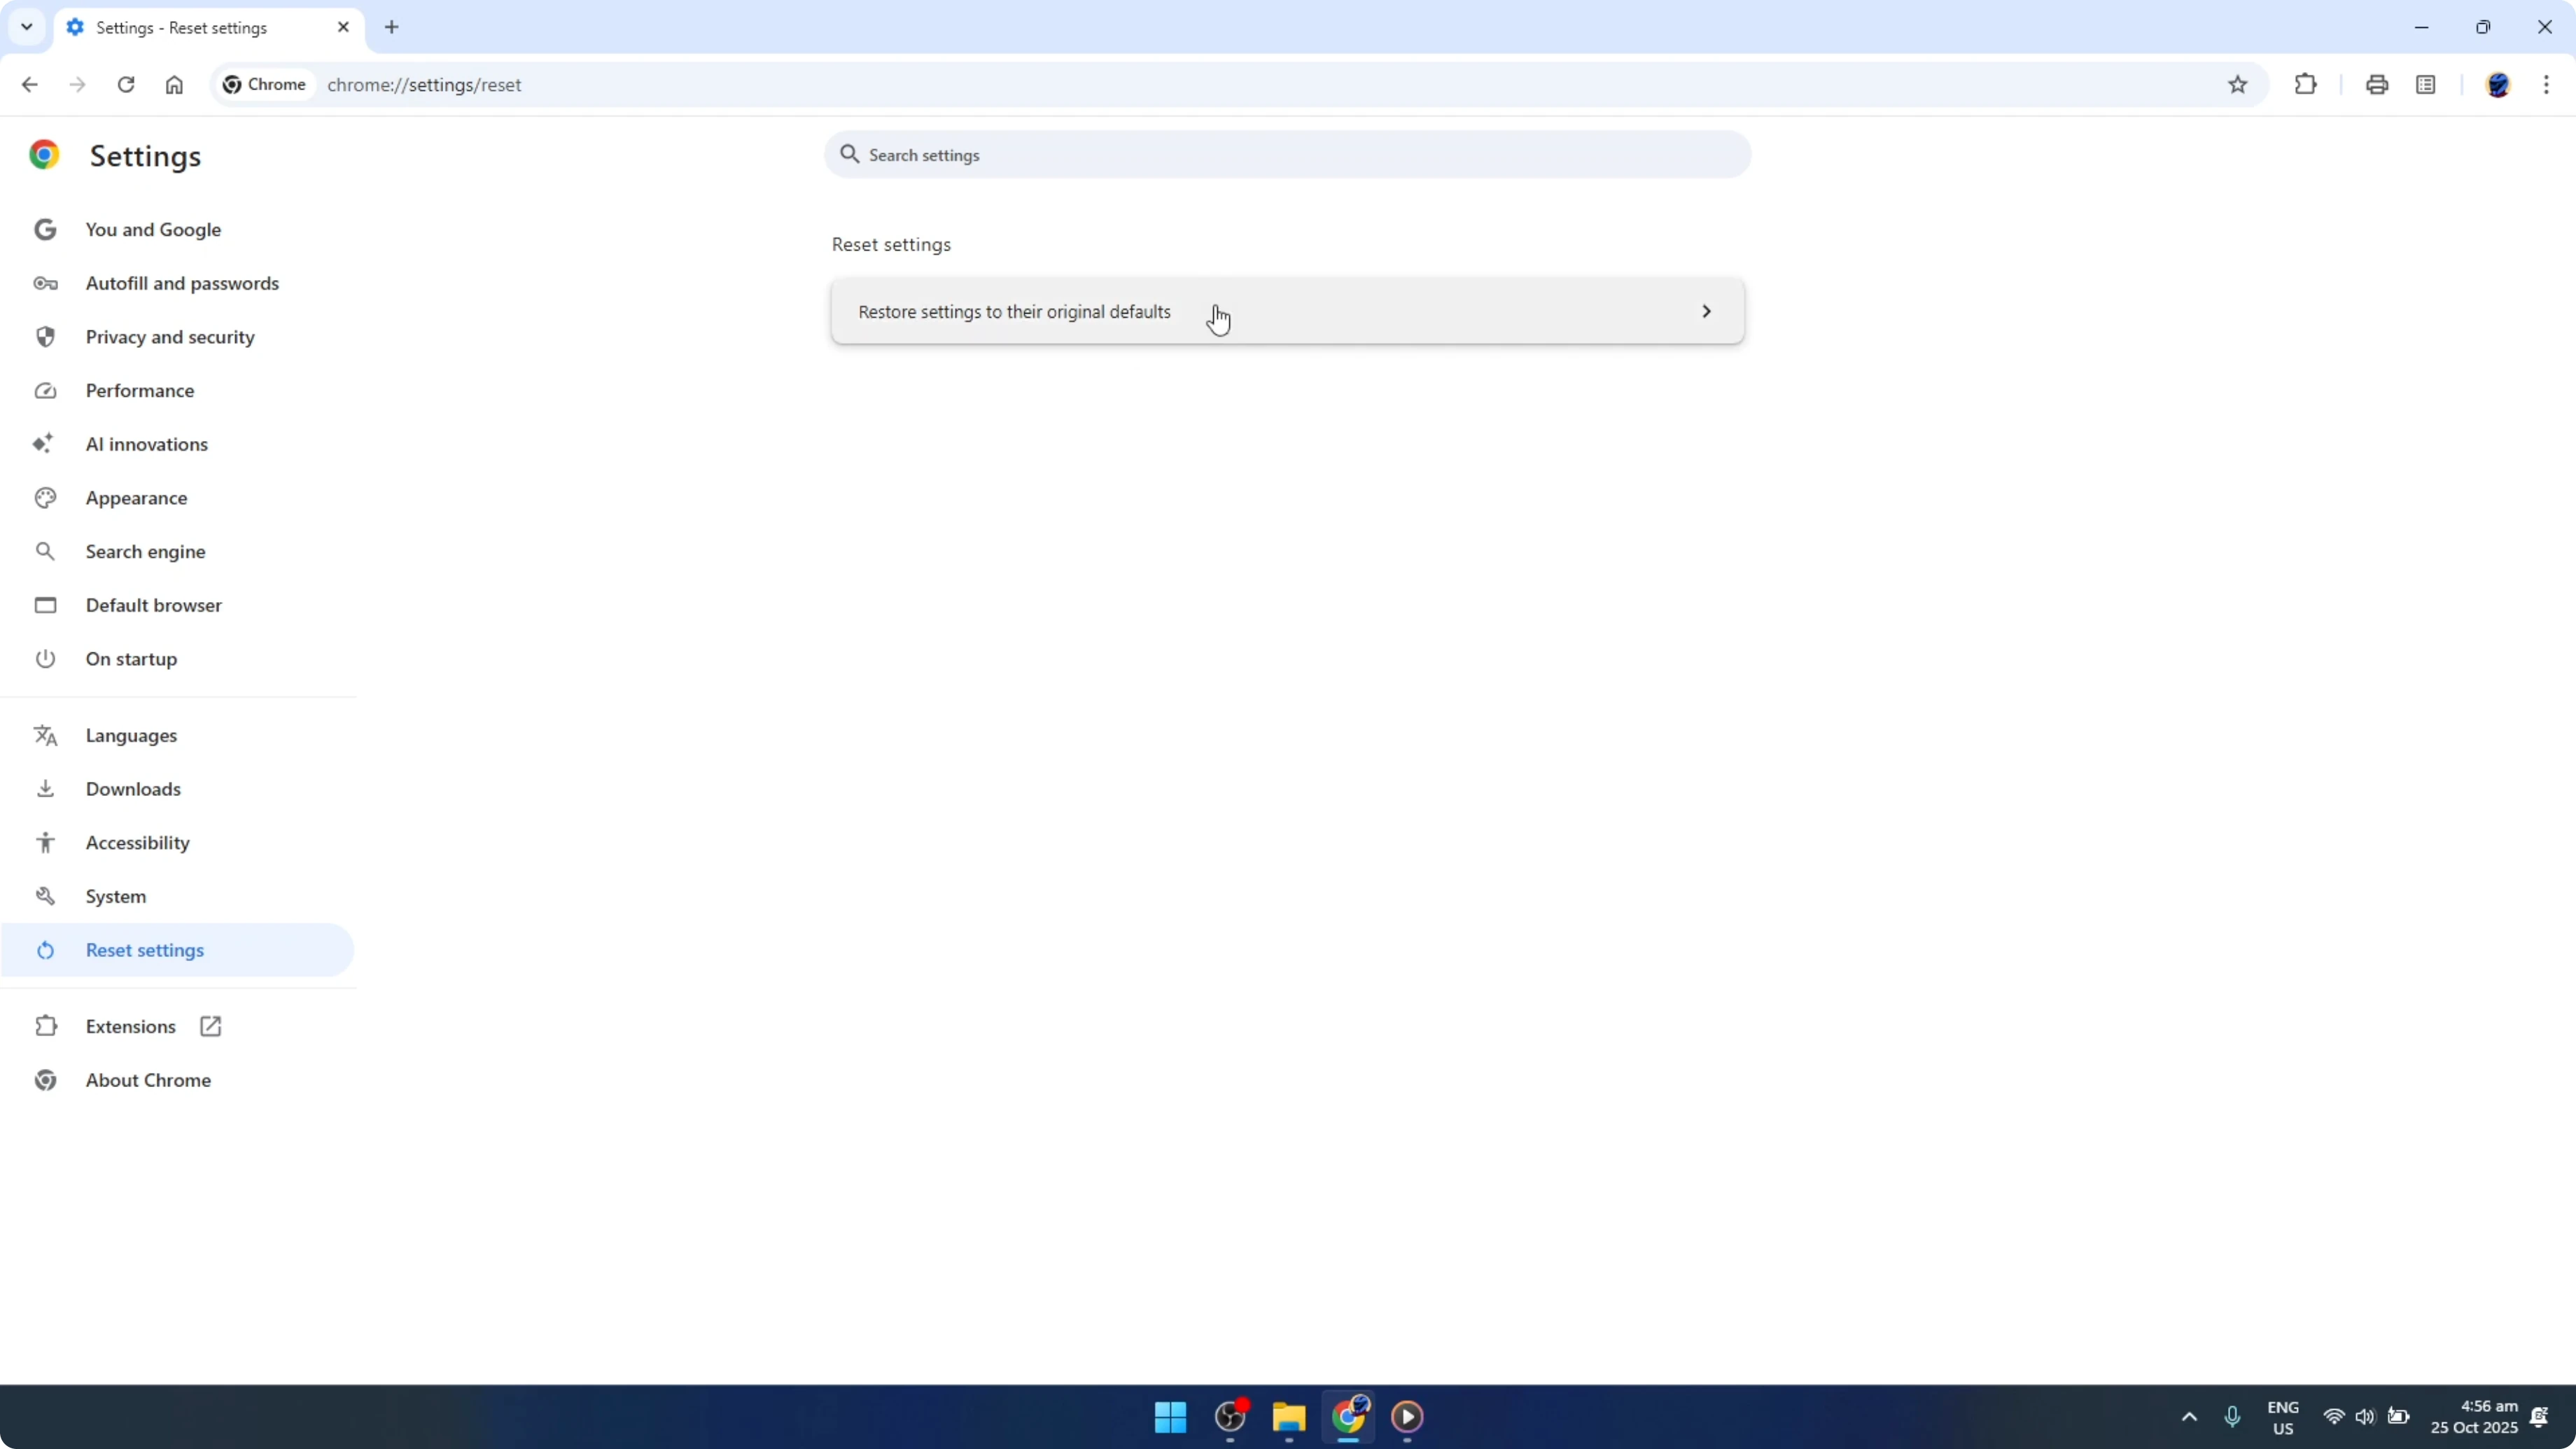Expand hidden icons in the system tray

[2189, 1417]
